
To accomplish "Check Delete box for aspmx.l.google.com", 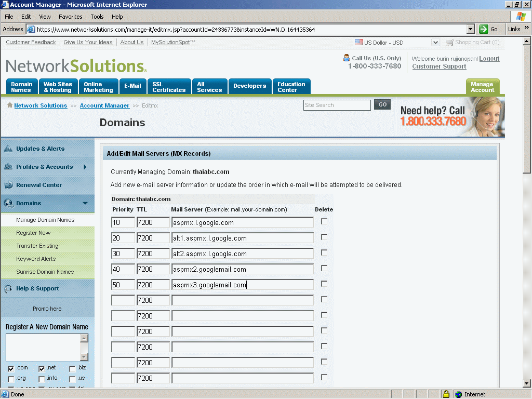I will [324, 221].
